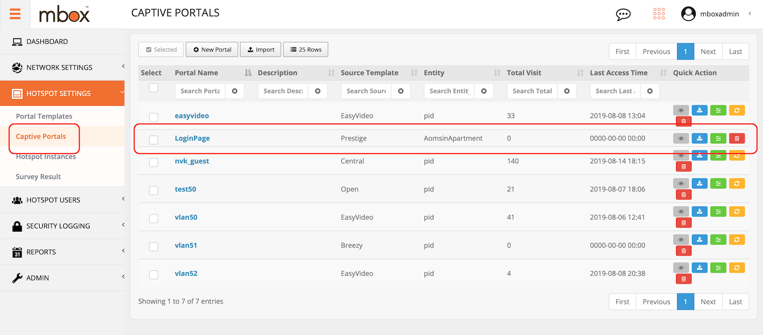Download the easyvideo portal
The width and height of the screenshot is (763, 335).
pyautogui.click(x=699, y=110)
